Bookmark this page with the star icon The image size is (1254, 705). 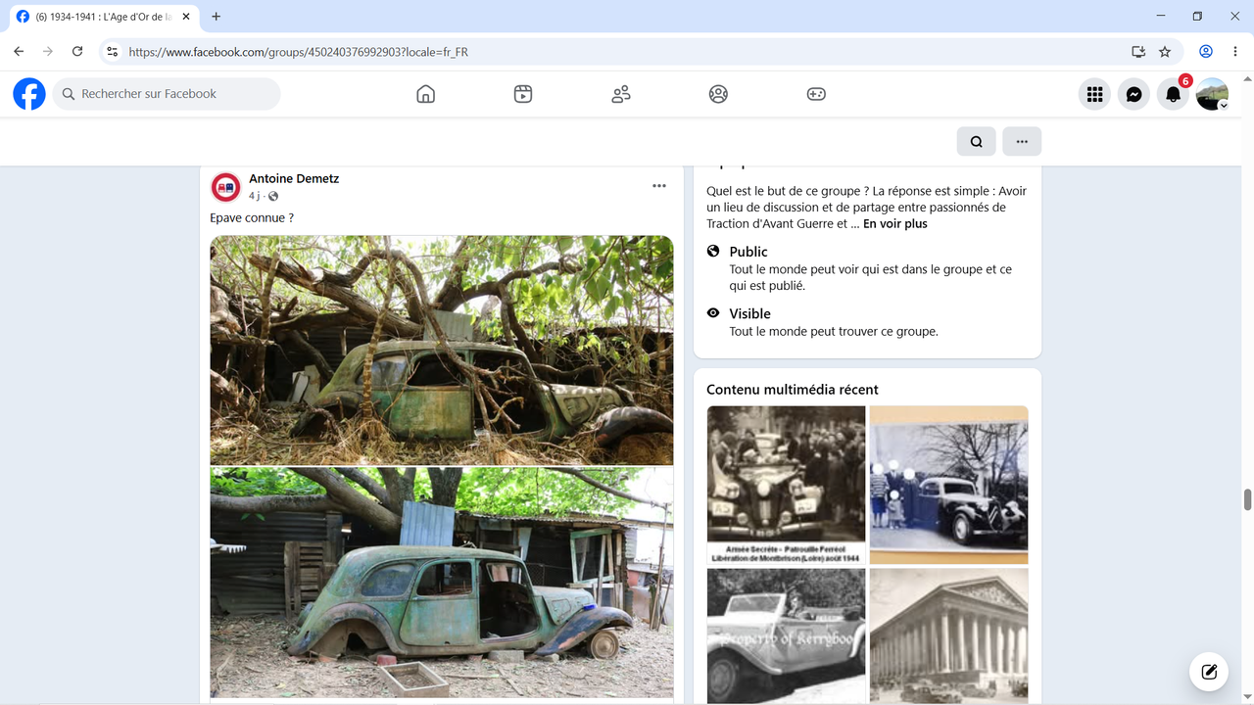click(x=1165, y=52)
